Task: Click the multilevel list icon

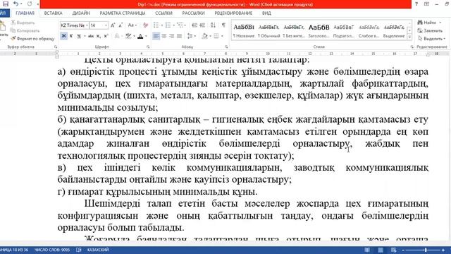Action: click(x=180, y=25)
